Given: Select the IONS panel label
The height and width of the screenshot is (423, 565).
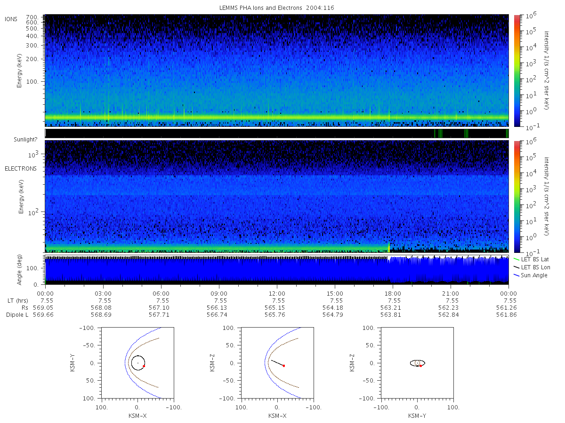Looking at the screenshot, I should (12, 19).
